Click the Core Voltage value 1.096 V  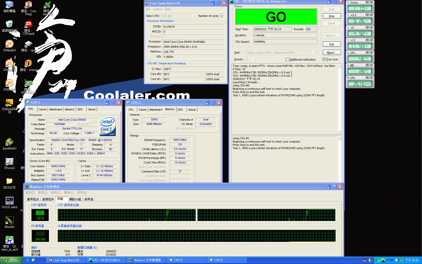coord(89,133)
